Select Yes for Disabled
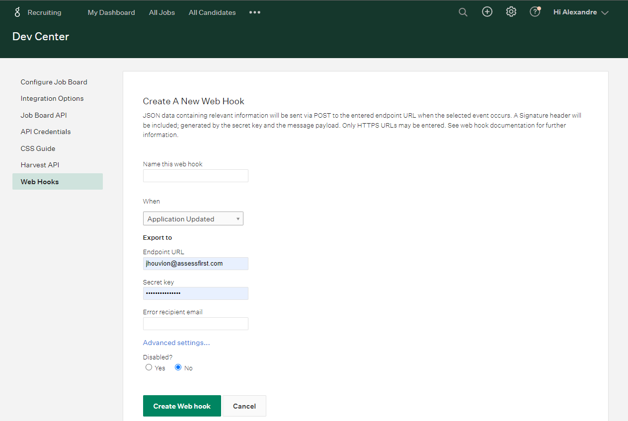628x421 pixels. coord(149,367)
